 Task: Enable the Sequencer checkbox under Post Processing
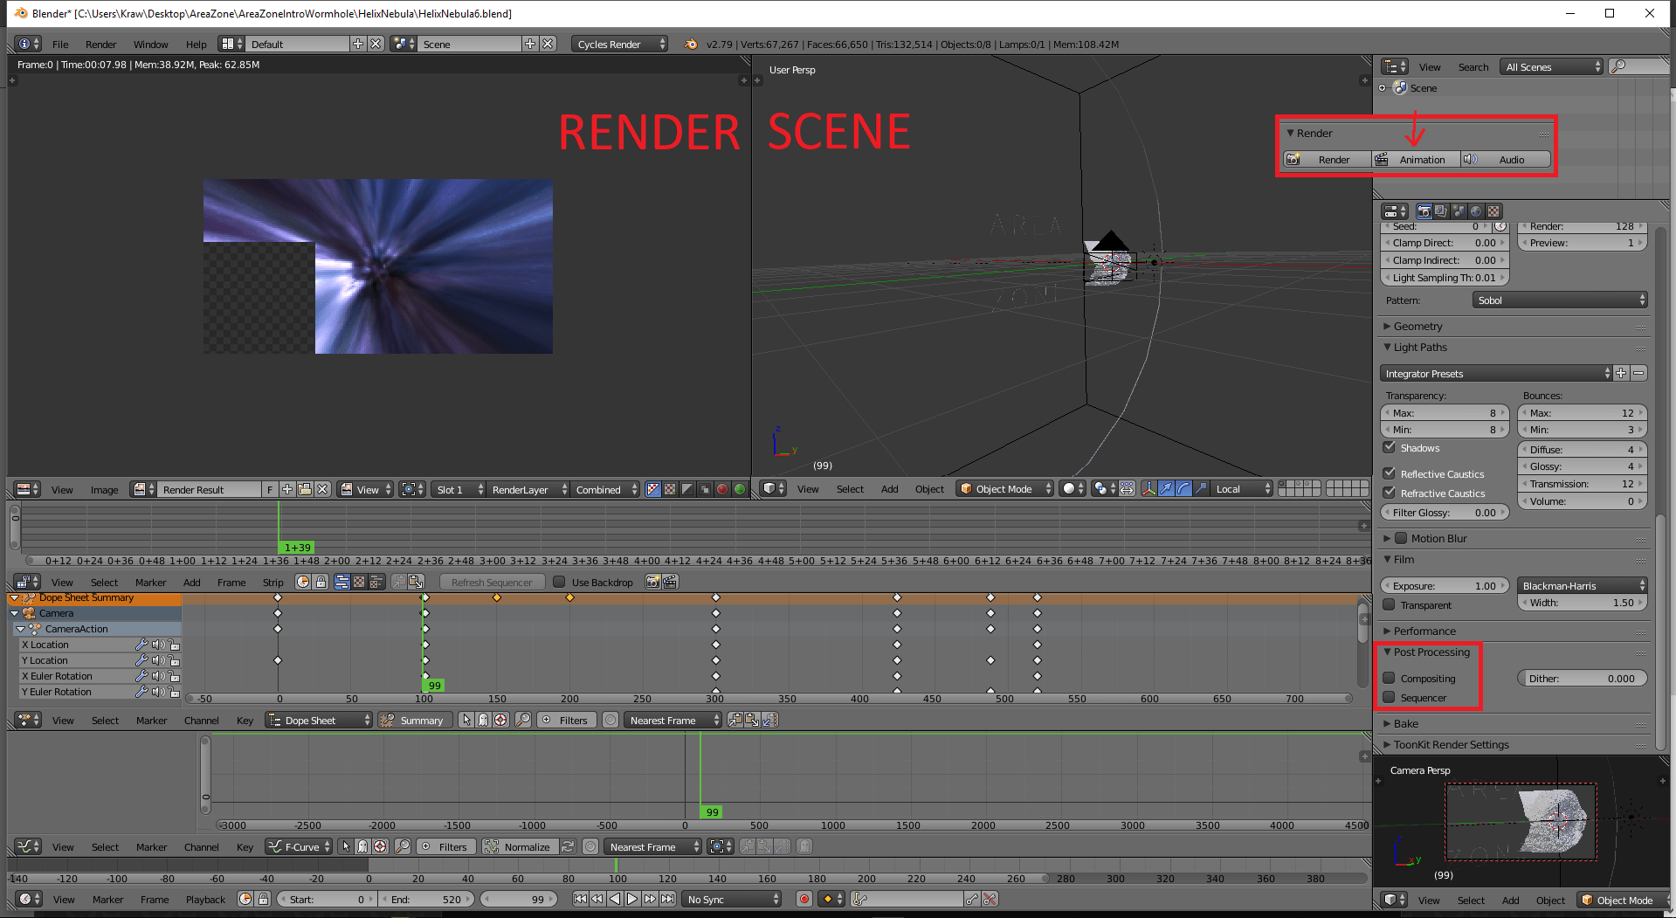click(x=1391, y=698)
